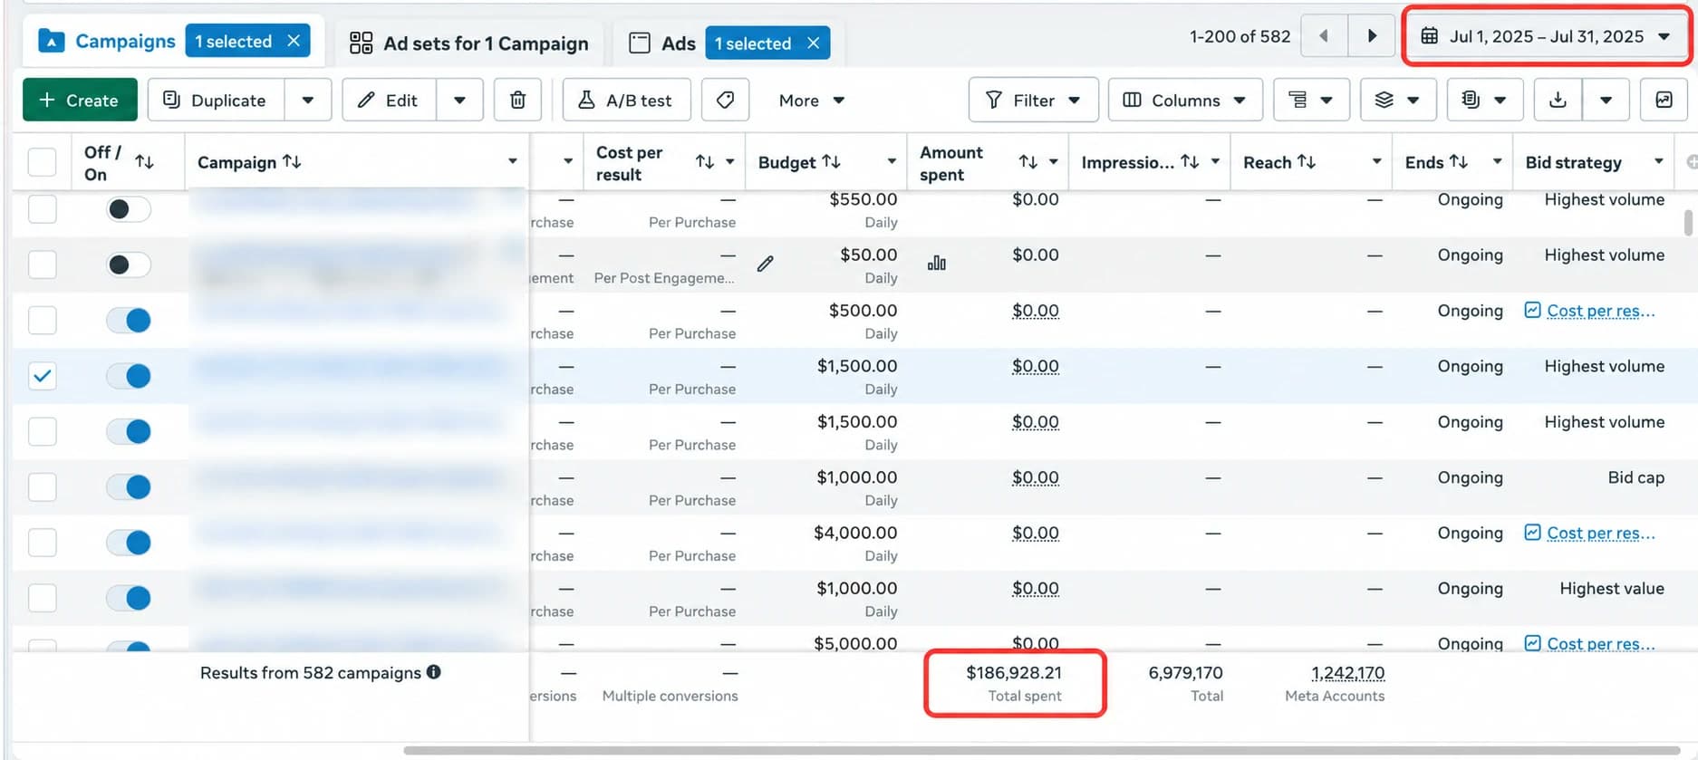The height and width of the screenshot is (760, 1698).
Task: Open the Columns dropdown
Action: point(1185,100)
